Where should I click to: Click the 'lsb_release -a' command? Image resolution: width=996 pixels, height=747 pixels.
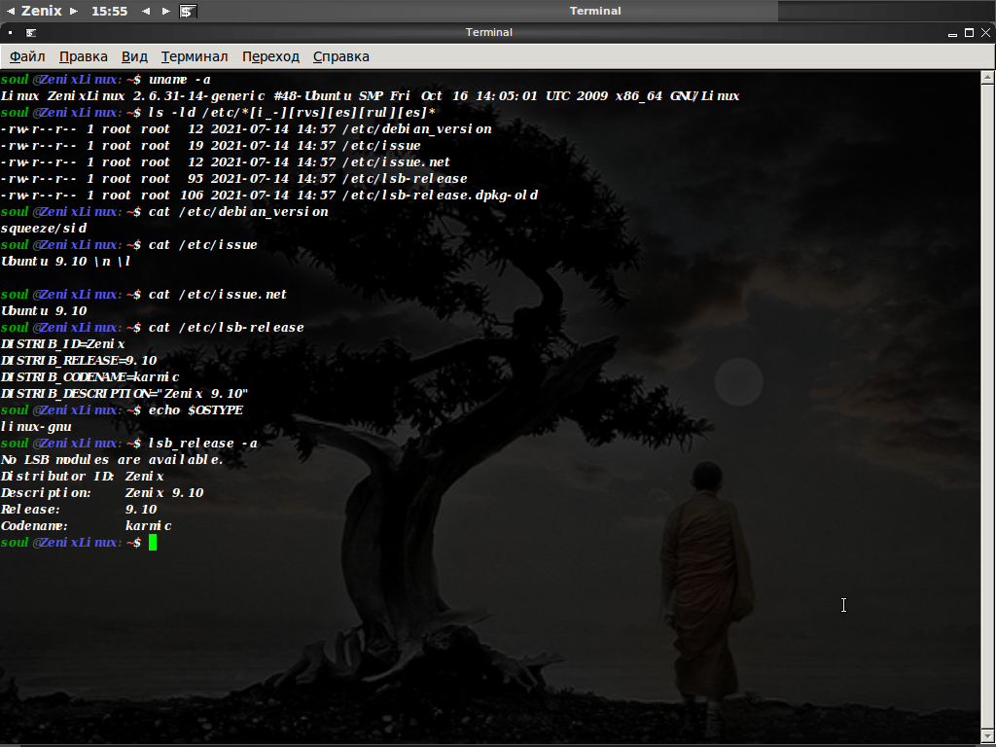[x=202, y=443]
